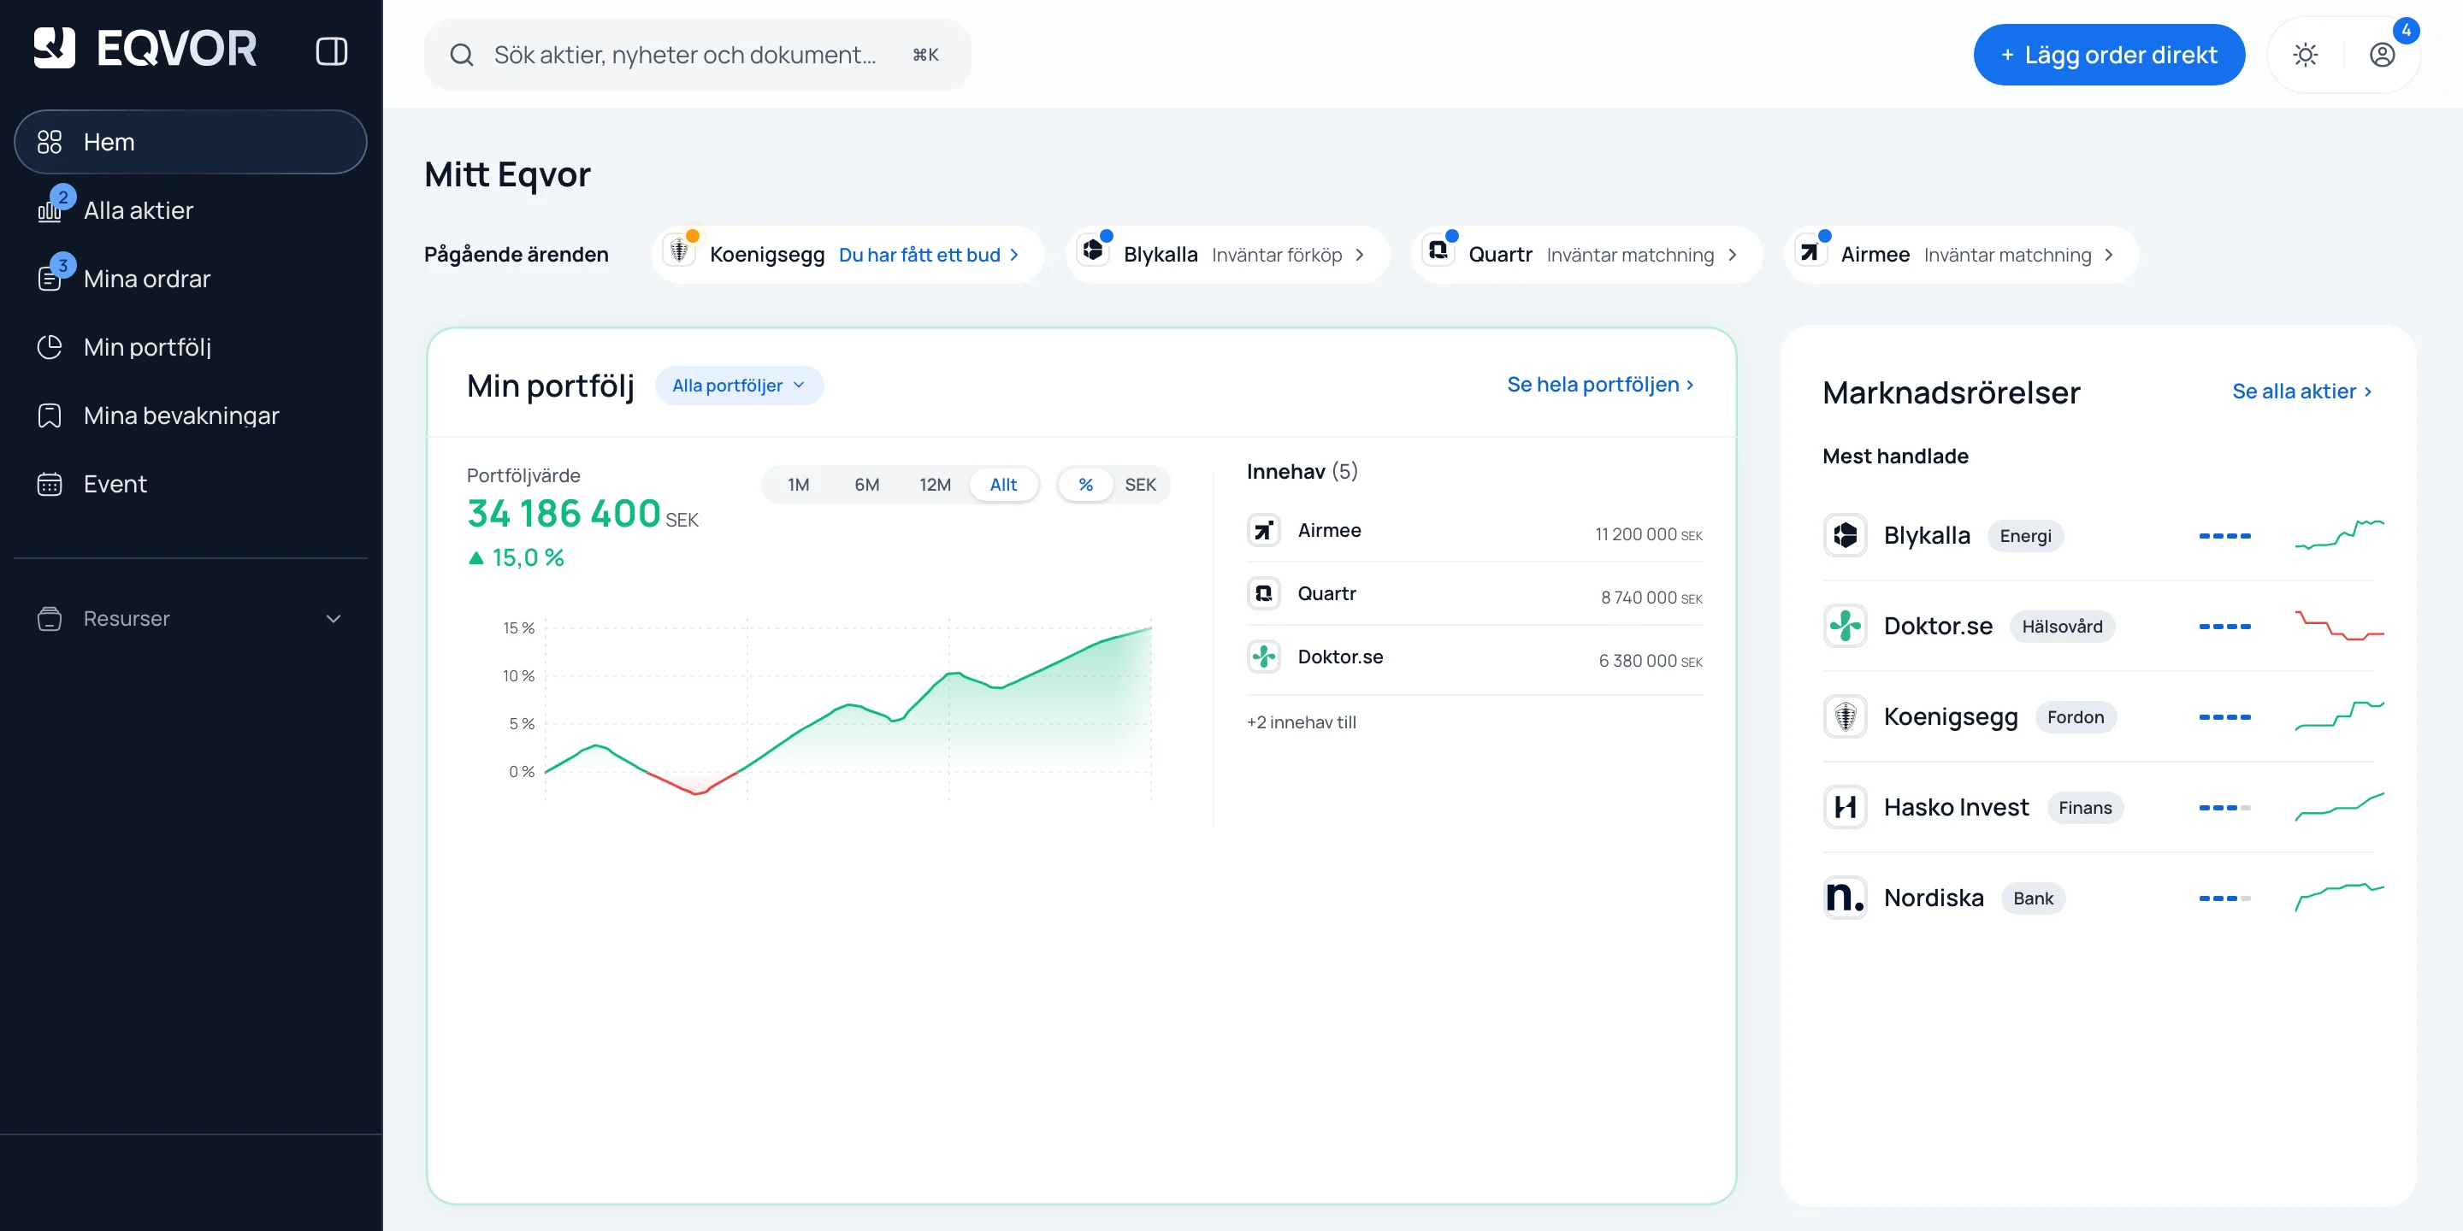Open Koenigsegg bid case chip
Screen dimensions: 2463x1231
[x=848, y=254]
